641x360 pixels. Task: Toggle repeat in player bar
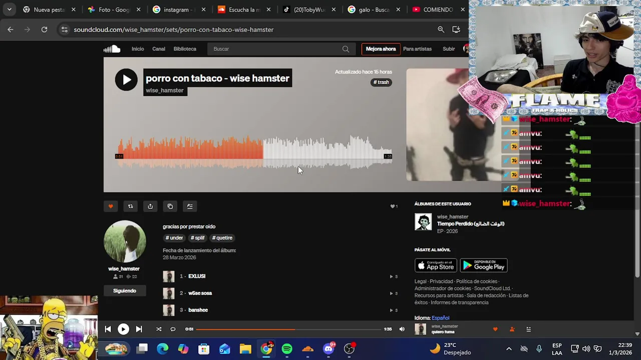point(173,329)
